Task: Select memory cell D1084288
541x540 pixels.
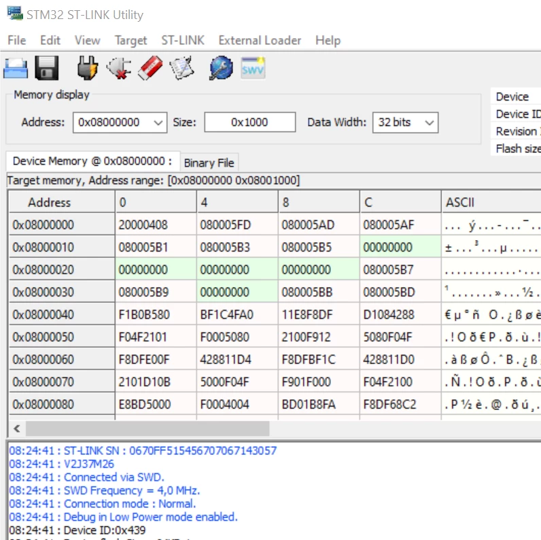Action: (400, 314)
